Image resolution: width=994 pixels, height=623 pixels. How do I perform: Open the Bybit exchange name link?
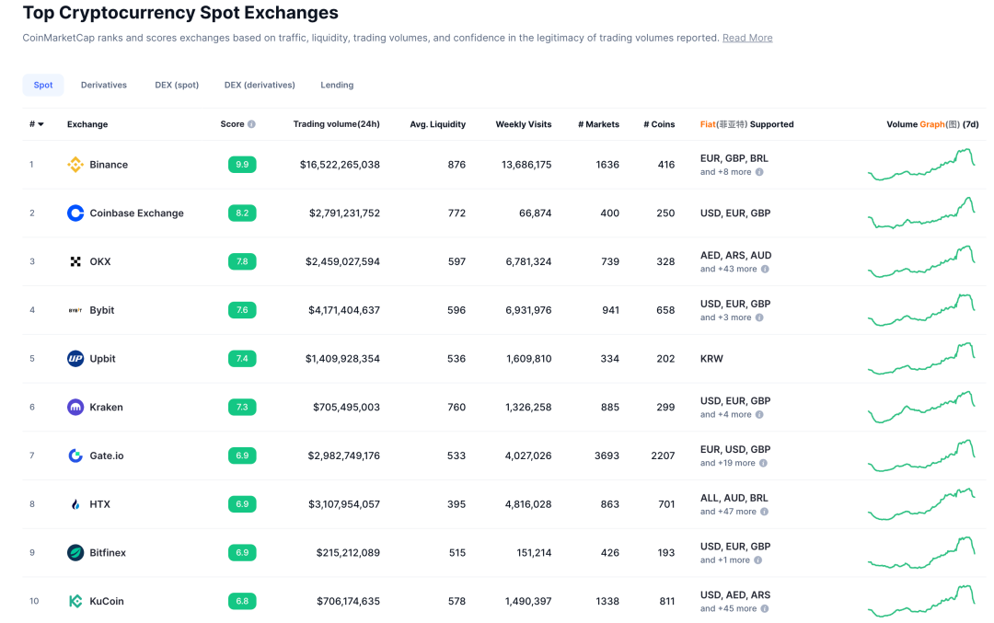tap(102, 310)
